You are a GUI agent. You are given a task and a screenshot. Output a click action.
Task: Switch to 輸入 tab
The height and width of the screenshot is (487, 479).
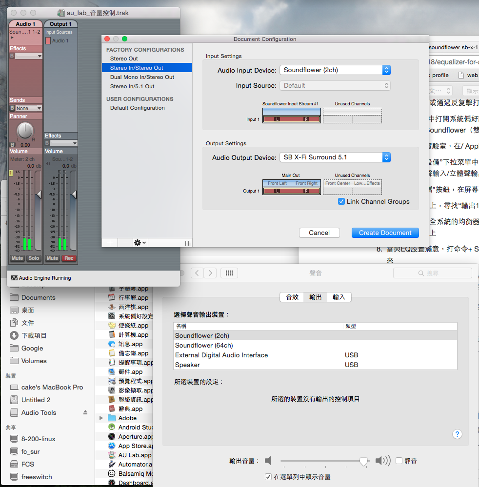click(339, 297)
